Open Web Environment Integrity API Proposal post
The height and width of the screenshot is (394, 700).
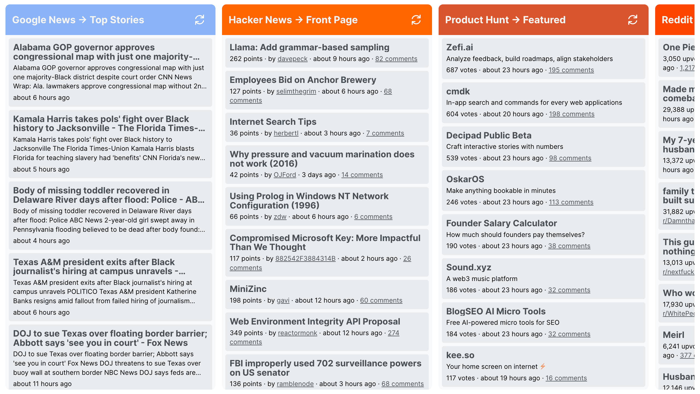coord(315,321)
